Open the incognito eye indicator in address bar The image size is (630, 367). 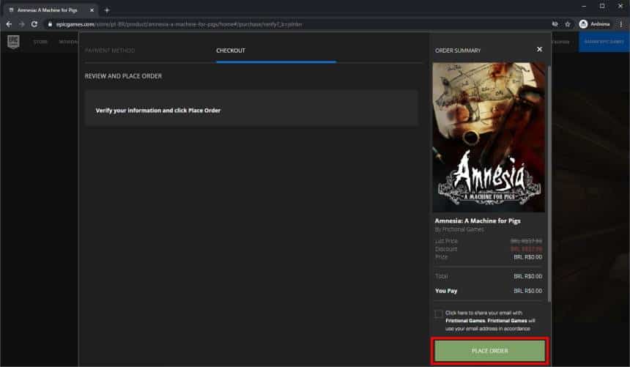(555, 24)
